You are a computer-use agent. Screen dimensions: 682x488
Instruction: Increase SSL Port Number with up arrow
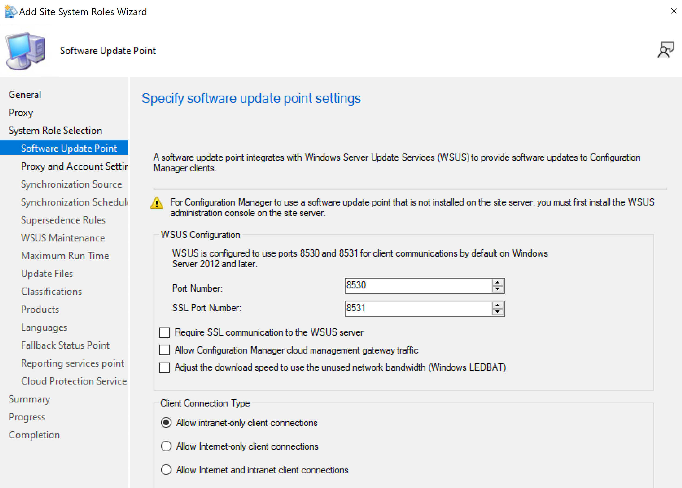click(x=497, y=305)
